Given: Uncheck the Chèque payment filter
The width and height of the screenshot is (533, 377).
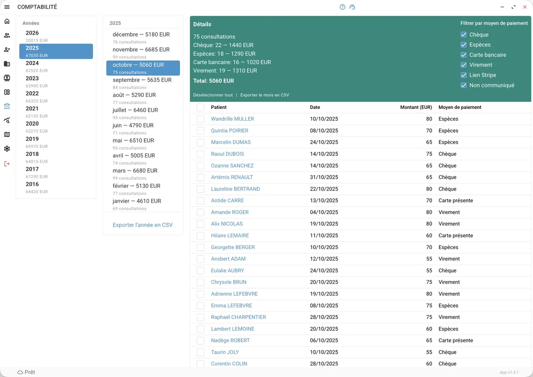Looking at the screenshot, I should coord(464,35).
